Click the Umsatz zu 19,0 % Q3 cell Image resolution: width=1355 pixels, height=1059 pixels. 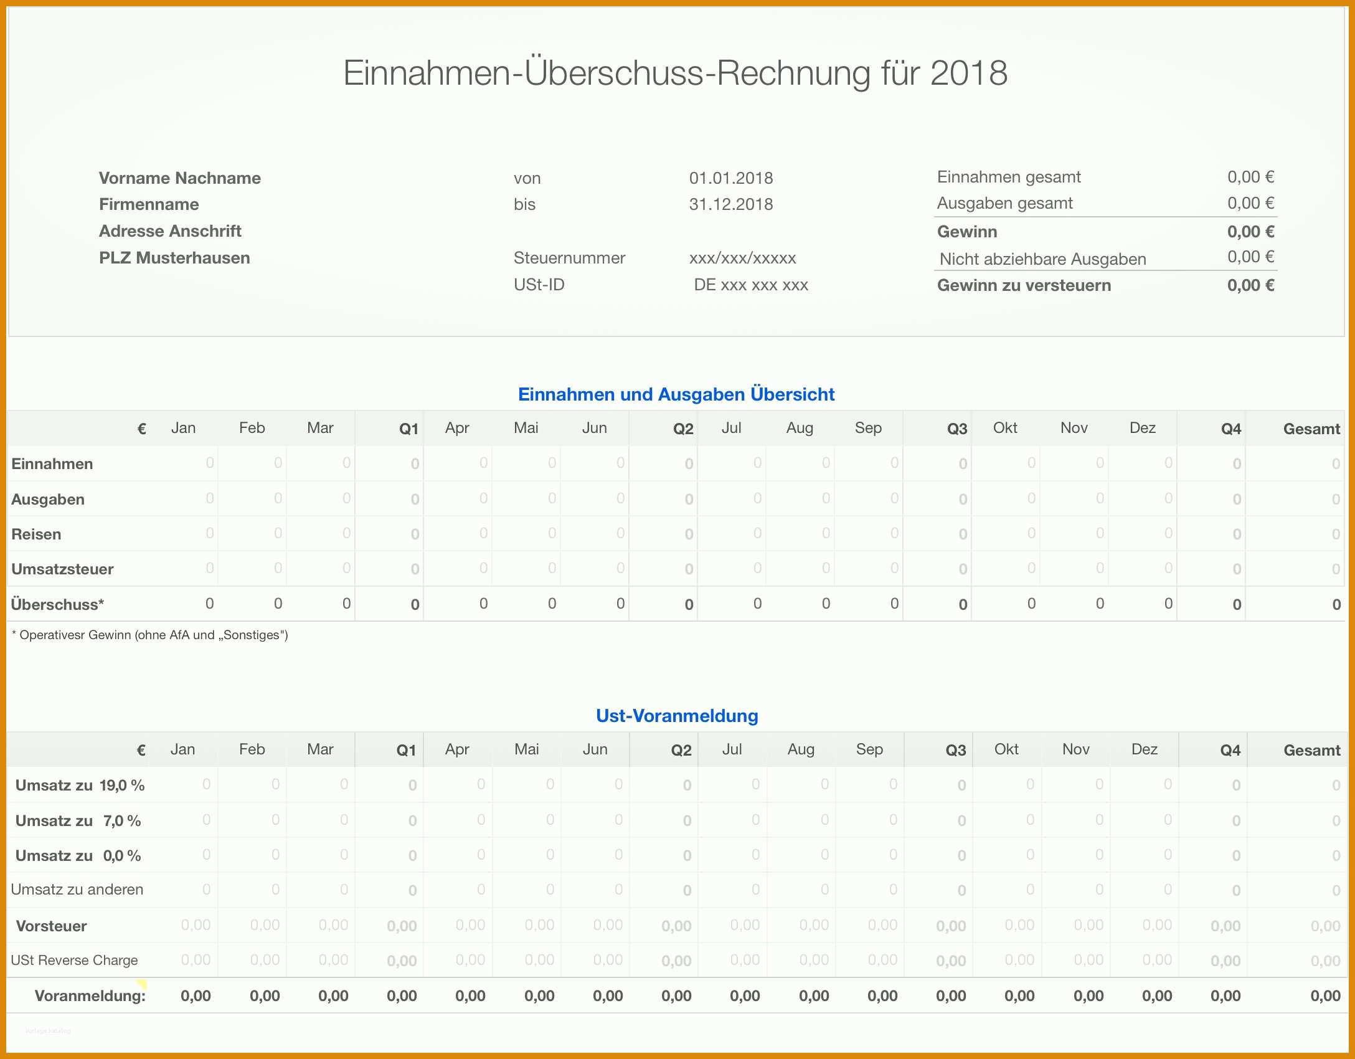[938, 785]
